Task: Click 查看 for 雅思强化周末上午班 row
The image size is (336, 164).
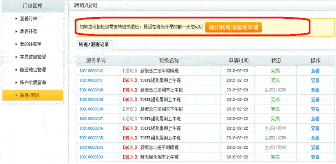Action: (x=315, y=157)
